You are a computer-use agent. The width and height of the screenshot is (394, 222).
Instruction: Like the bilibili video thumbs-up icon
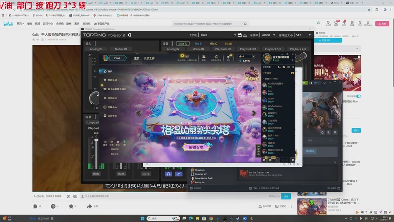pyautogui.click(x=35, y=206)
